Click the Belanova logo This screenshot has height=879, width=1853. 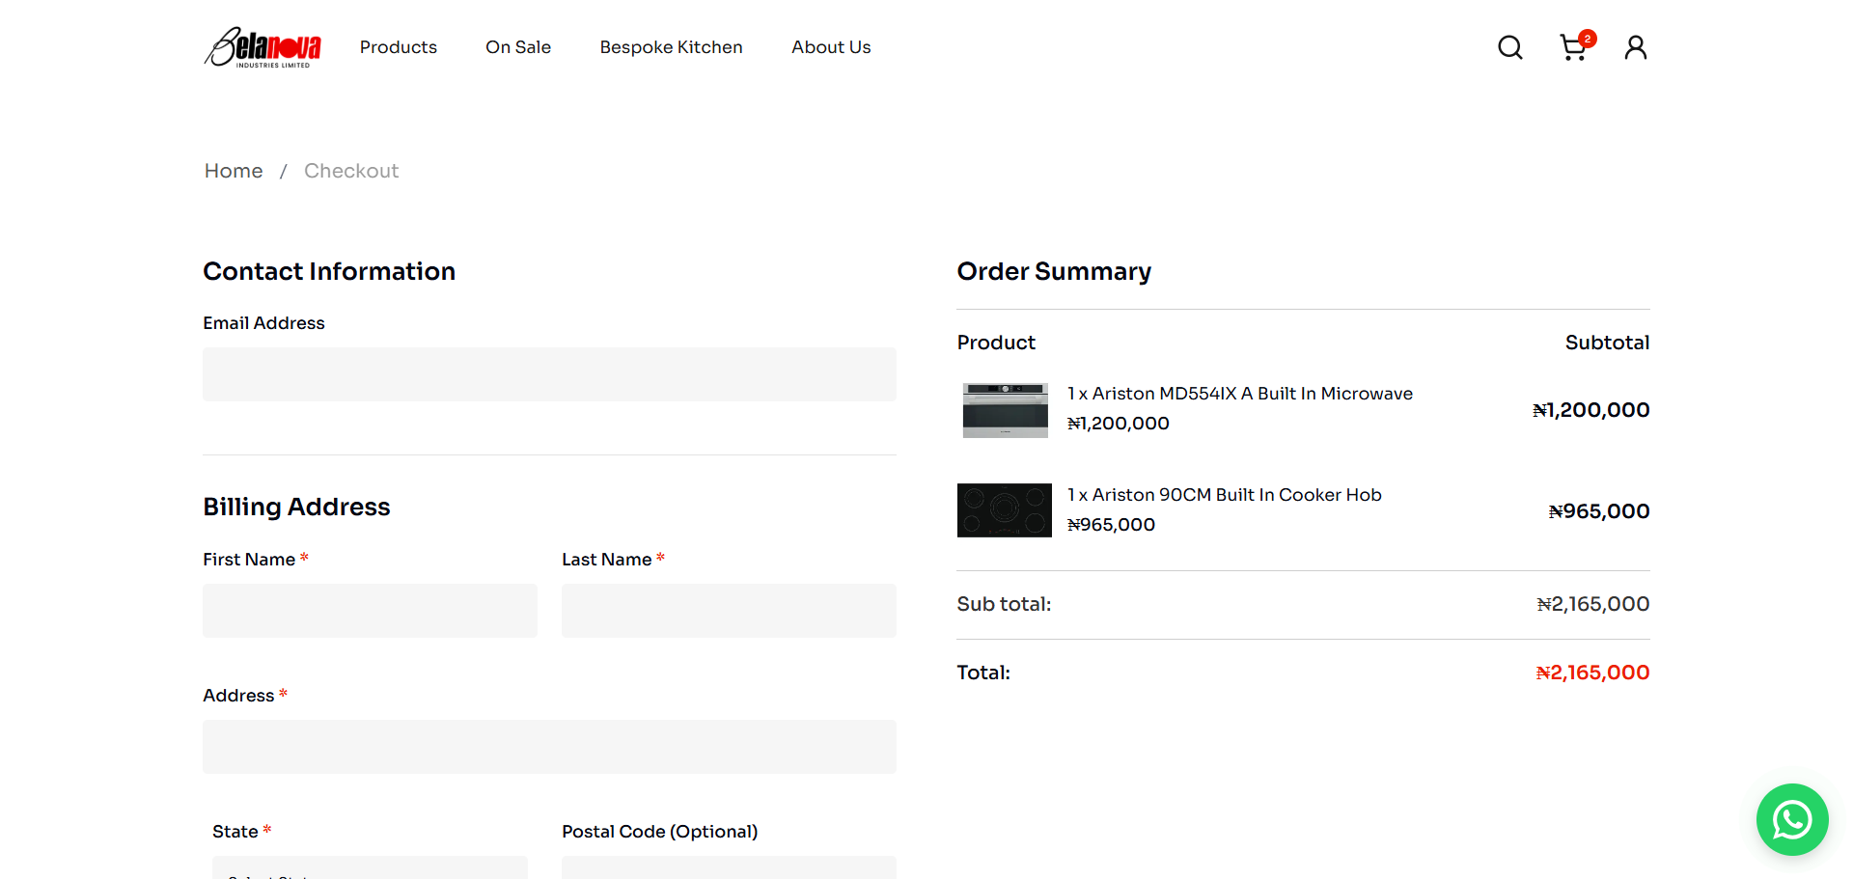(x=263, y=47)
